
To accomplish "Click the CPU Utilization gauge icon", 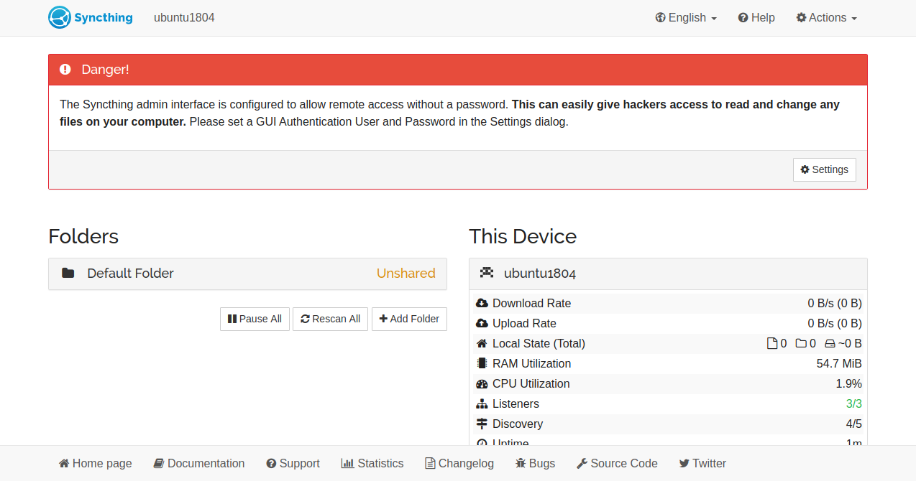I will [x=482, y=384].
